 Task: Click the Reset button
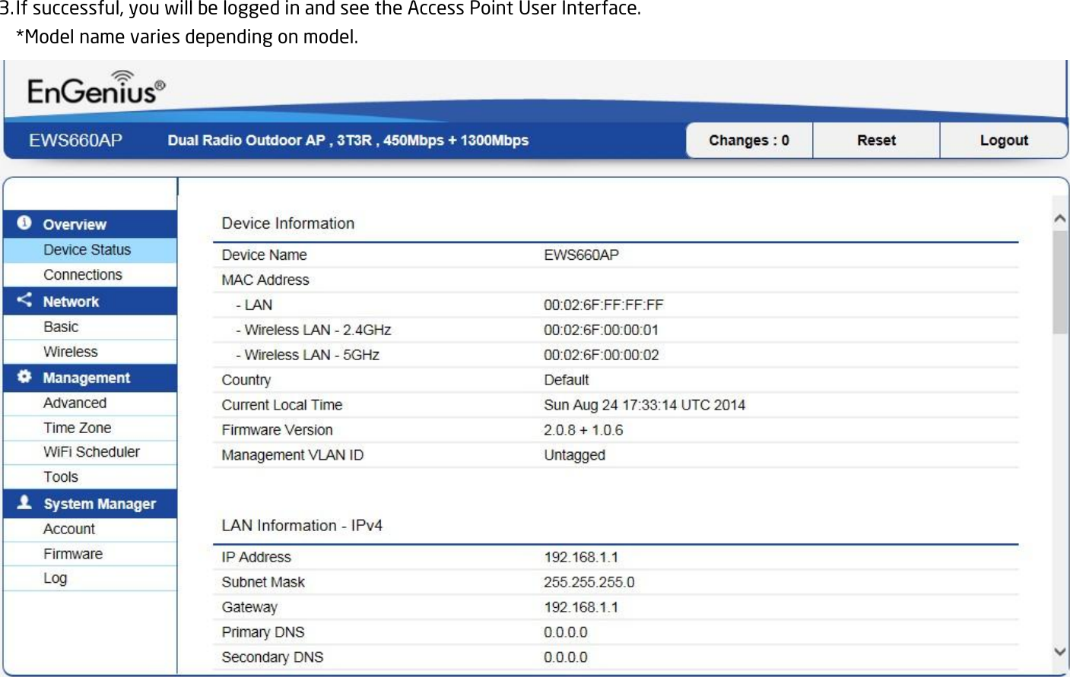click(876, 141)
